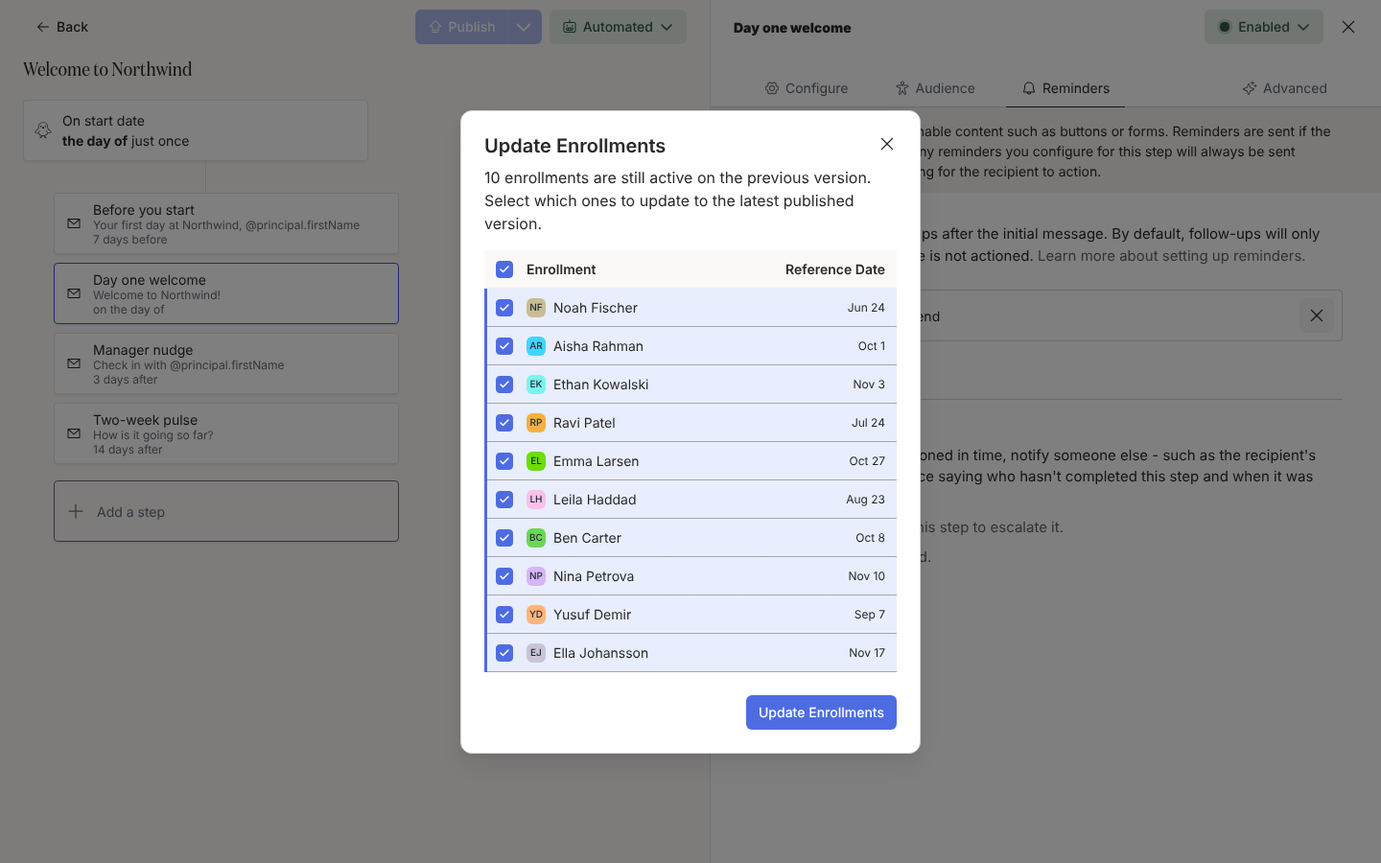Click Nina Petrova's NP avatar icon
This screenshot has width=1381, height=863.
(x=536, y=576)
